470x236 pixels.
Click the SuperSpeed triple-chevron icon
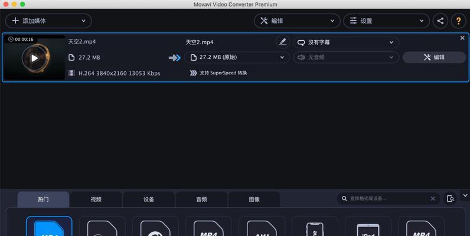193,73
